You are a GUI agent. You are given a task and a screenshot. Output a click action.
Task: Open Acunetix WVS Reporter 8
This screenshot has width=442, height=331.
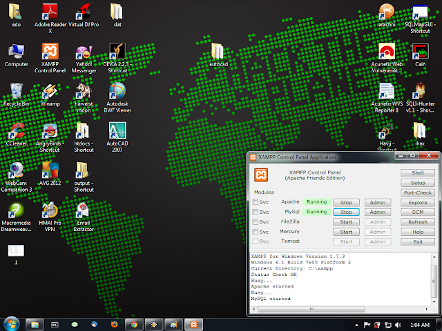[x=387, y=98]
